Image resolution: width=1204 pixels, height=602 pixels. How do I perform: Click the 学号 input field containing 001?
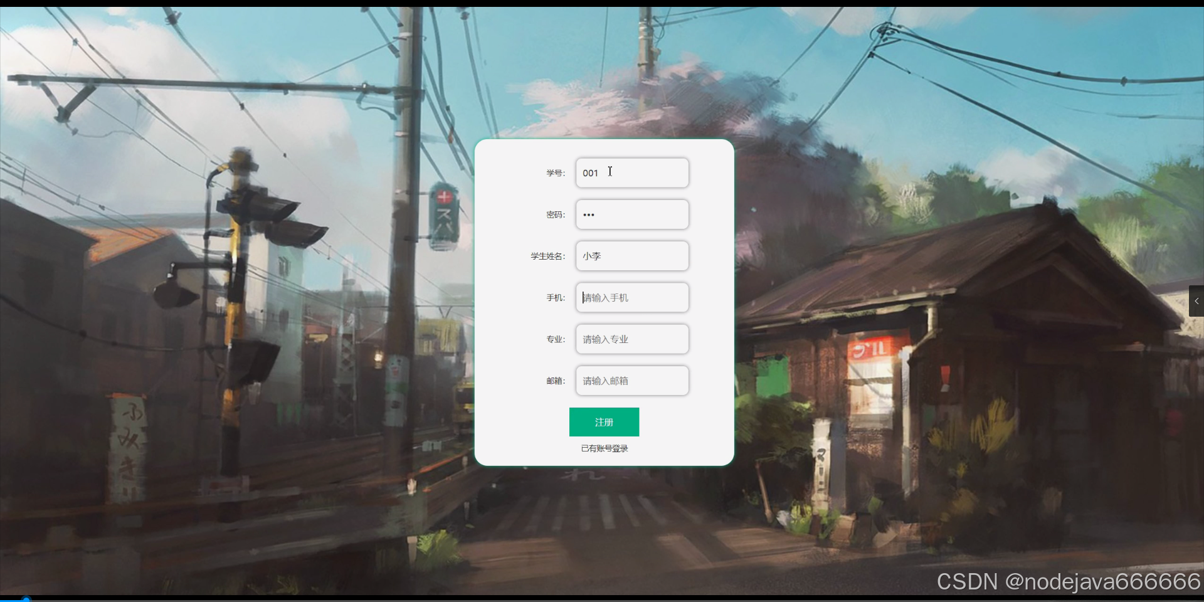coord(632,172)
